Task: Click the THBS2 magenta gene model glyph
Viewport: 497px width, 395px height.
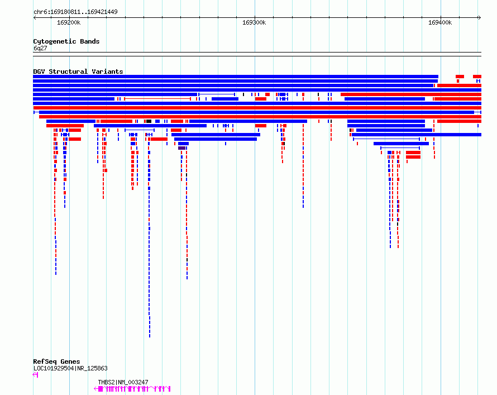Action: tap(132, 389)
